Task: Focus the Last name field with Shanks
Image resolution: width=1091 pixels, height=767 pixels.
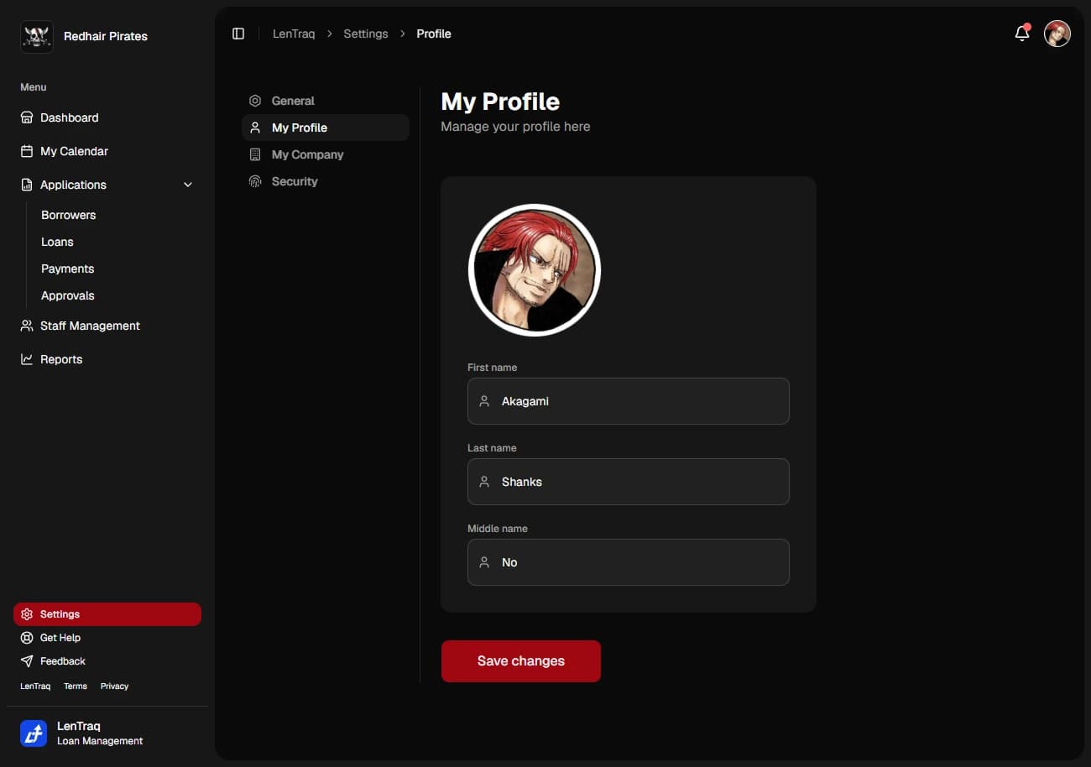Action: coord(629,482)
